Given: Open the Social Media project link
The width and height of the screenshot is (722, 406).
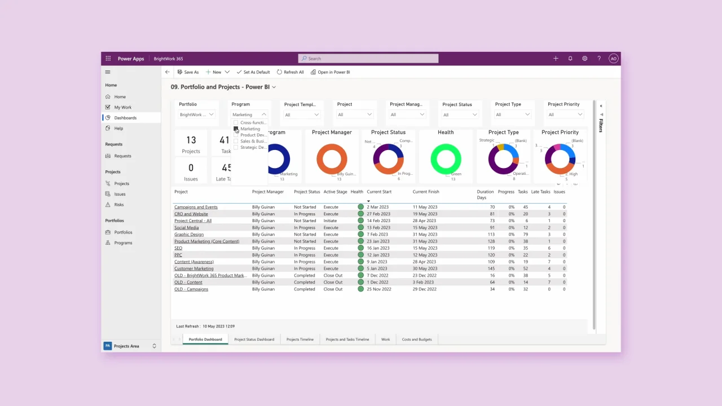Looking at the screenshot, I should coord(186,228).
